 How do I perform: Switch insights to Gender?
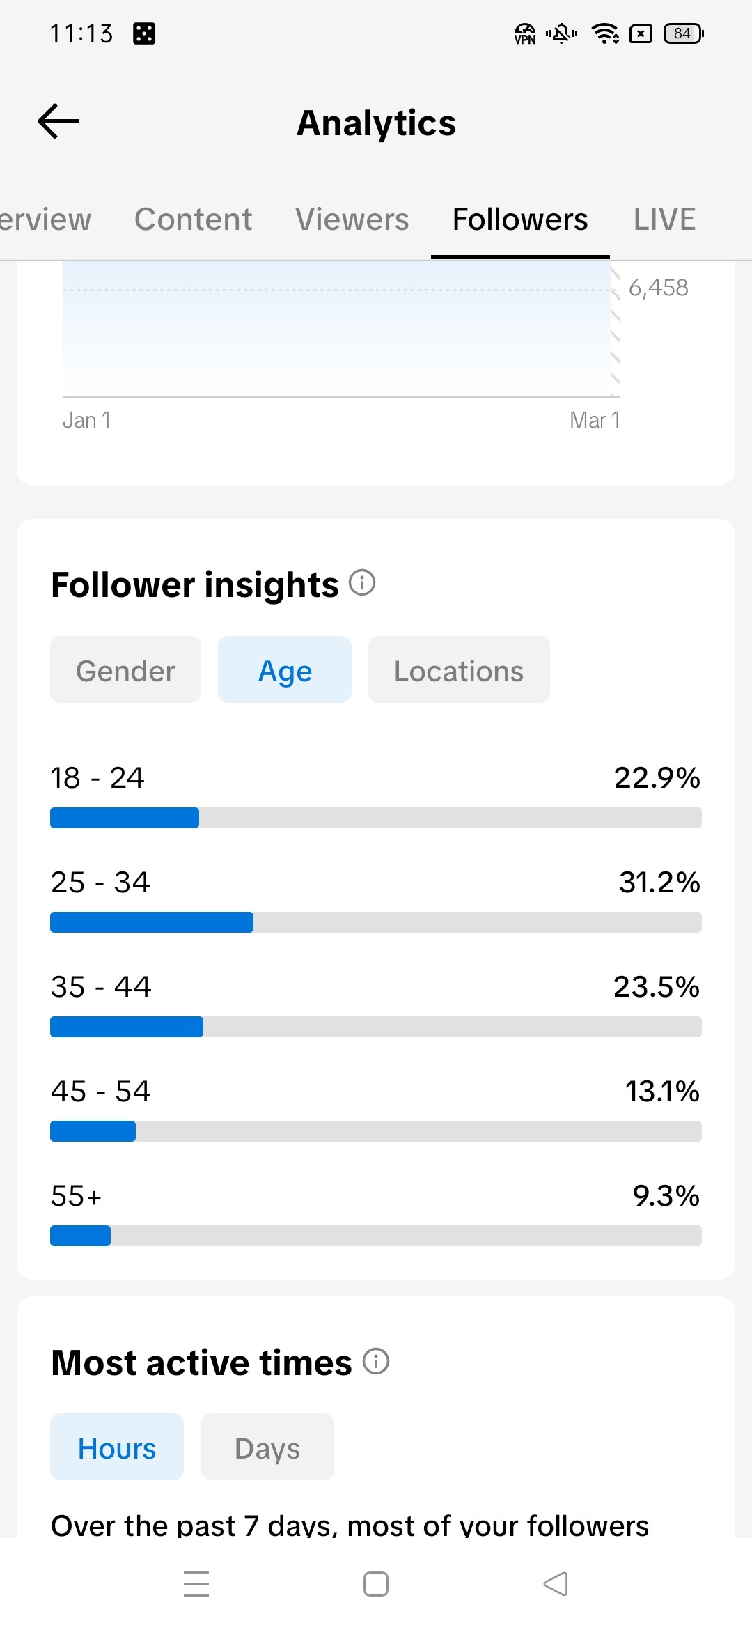(x=125, y=670)
